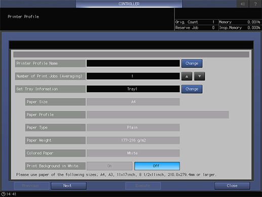Screen dimensions: 262x197
Task: Go to the Next step
Action: pos(69,186)
